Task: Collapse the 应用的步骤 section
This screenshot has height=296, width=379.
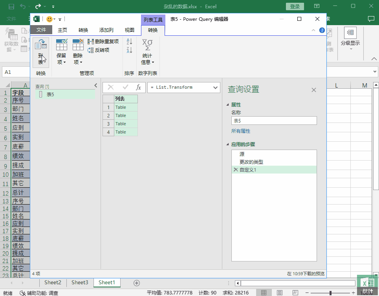Action: pos(228,144)
